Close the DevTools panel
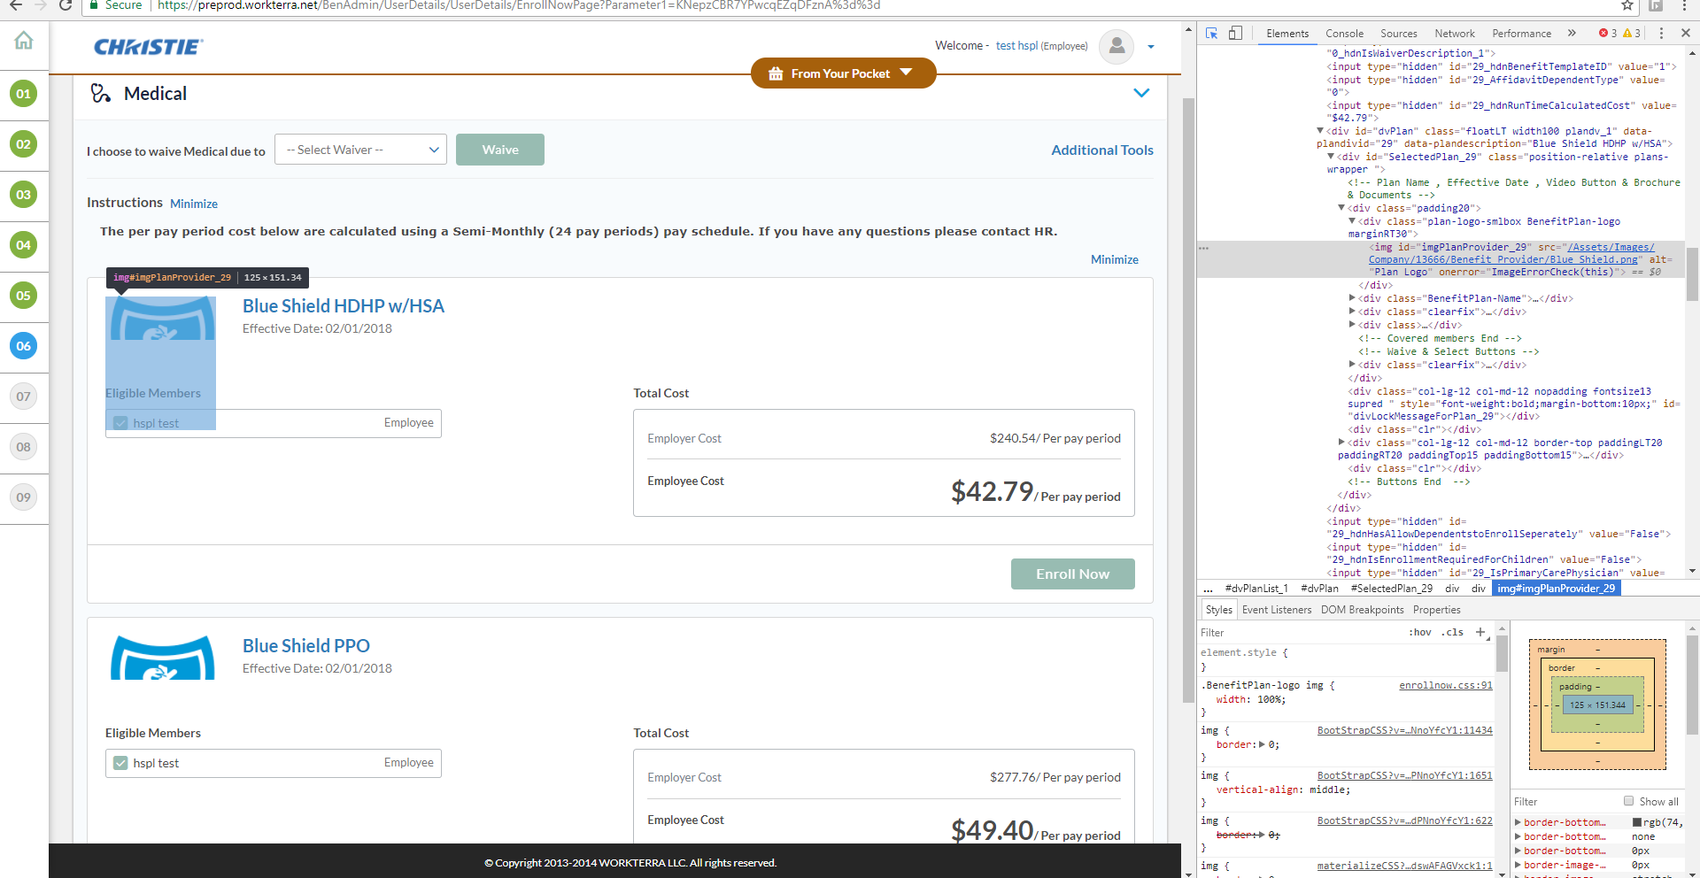The width and height of the screenshot is (1700, 878). [x=1686, y=34]
